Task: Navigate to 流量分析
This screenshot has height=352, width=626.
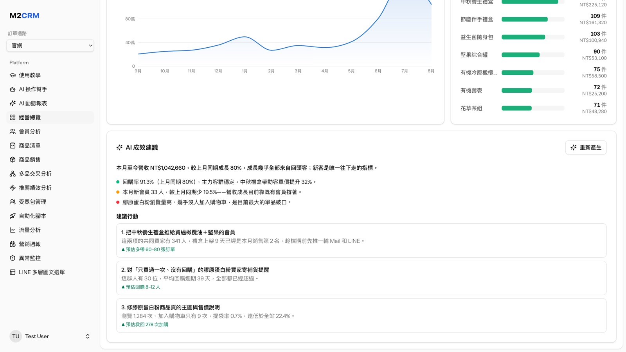Action: coord(50,230)
